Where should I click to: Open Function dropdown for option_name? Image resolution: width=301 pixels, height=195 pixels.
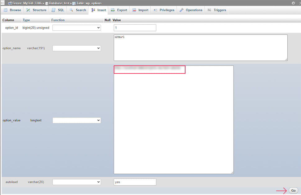77,48
